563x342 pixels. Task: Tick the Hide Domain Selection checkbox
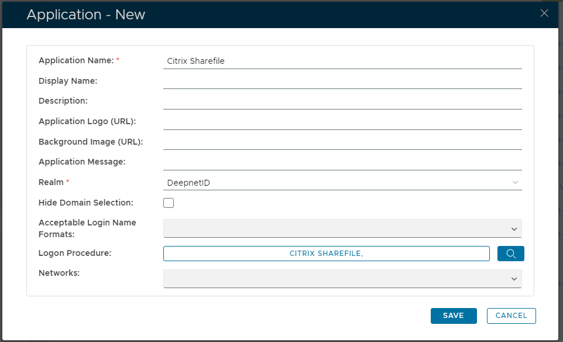pos(169,203)
